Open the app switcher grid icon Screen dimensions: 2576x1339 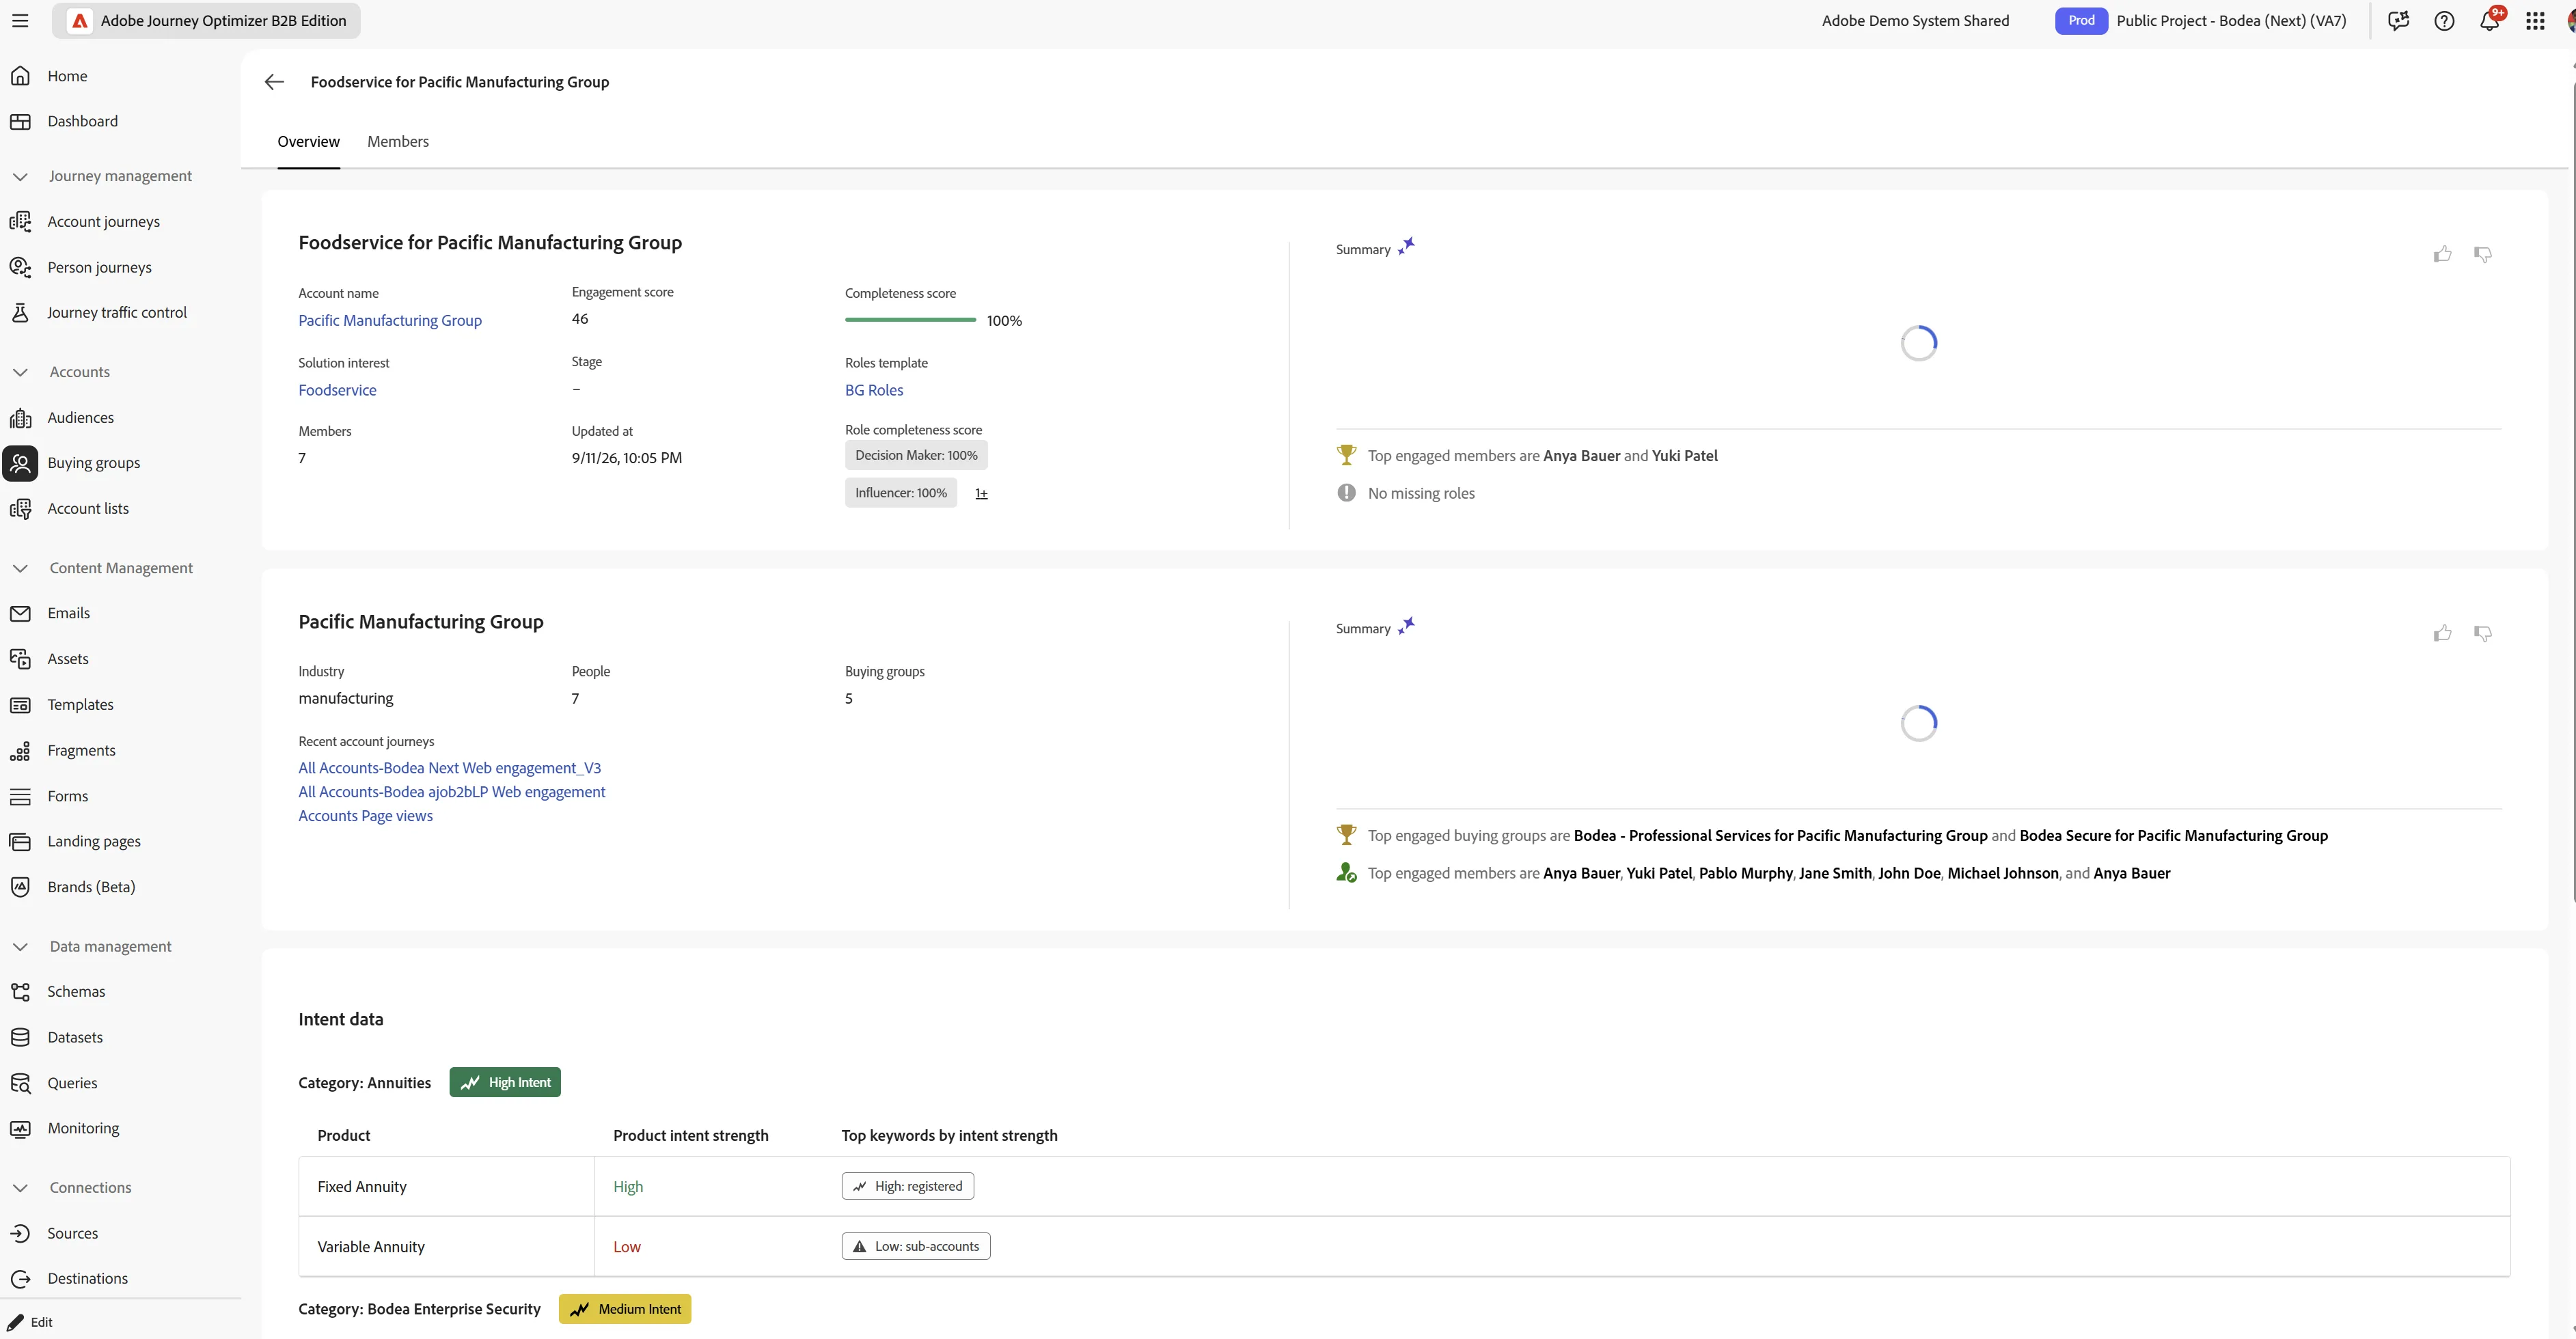coord(2535,20)
